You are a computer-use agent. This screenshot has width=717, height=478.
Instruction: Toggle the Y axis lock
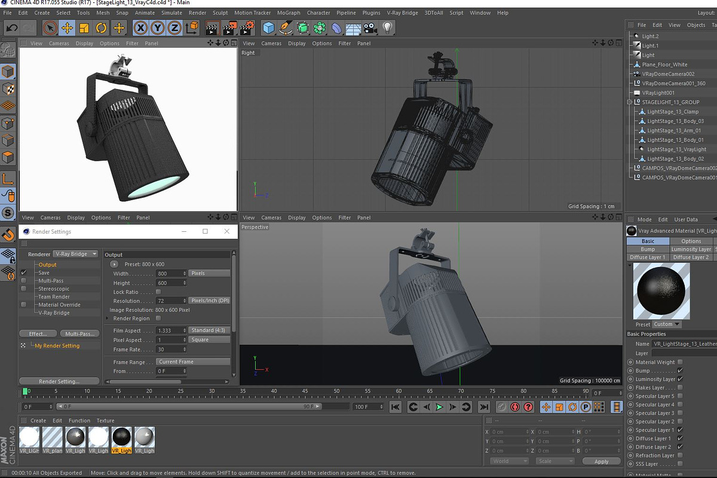click(x=158, y=27)
